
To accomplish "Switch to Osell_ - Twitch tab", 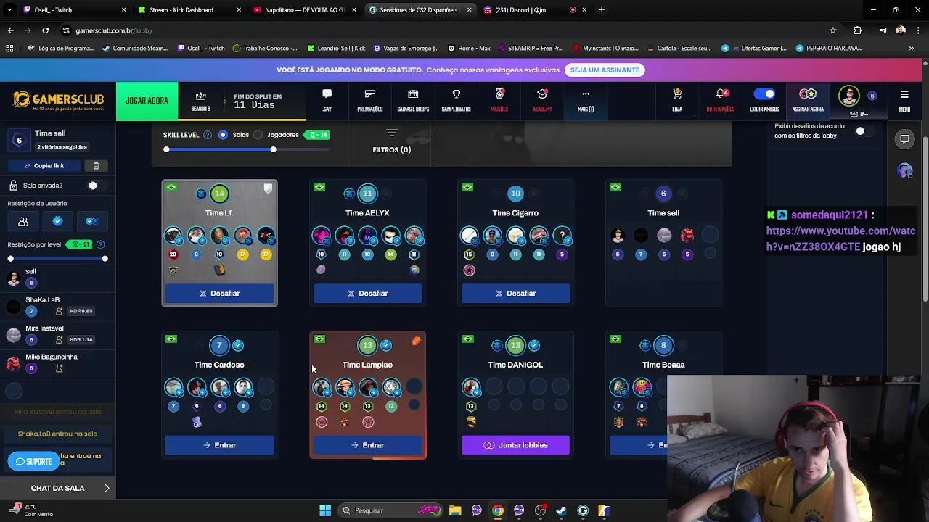I will click(x=73, y=10).
